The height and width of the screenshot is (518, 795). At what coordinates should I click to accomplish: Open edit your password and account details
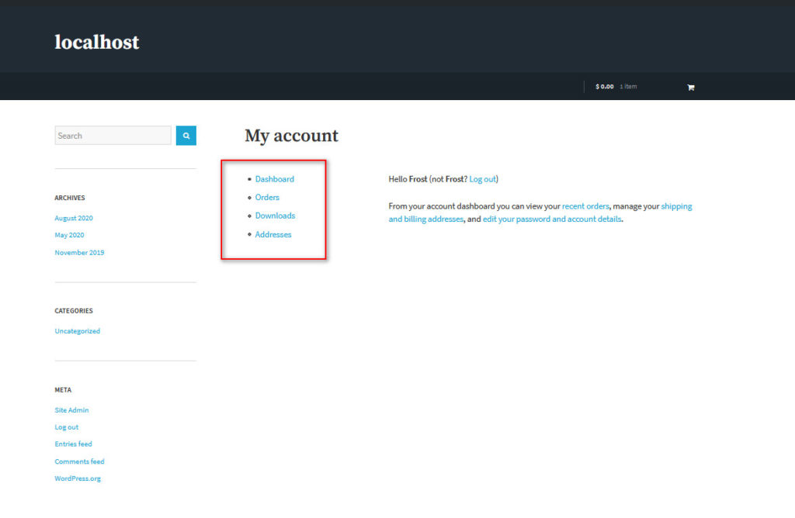click(552, 219)
